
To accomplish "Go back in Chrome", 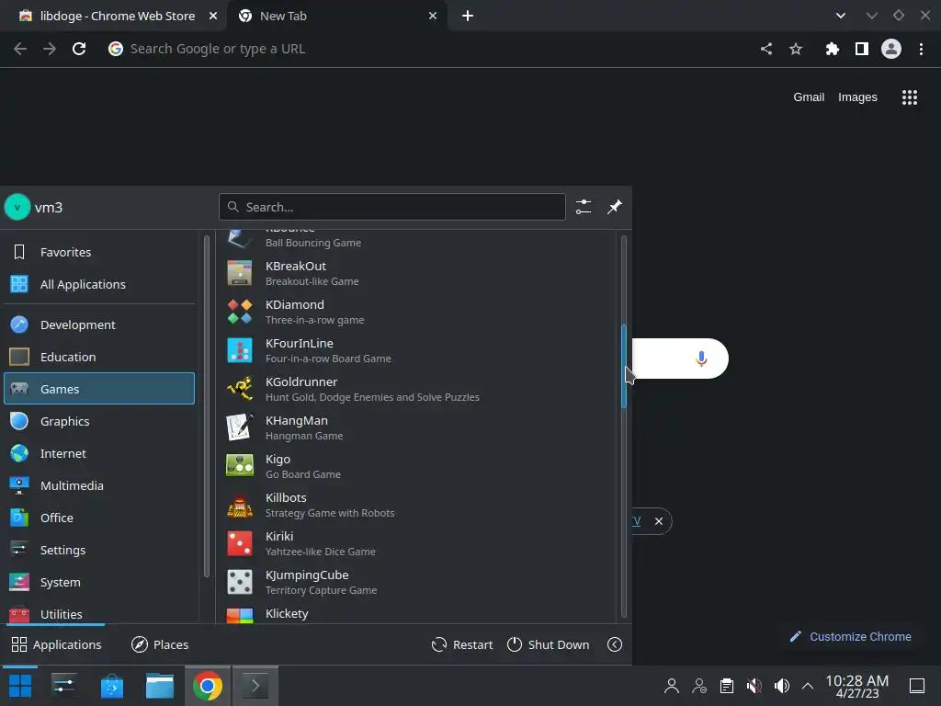I will [20, 49].
